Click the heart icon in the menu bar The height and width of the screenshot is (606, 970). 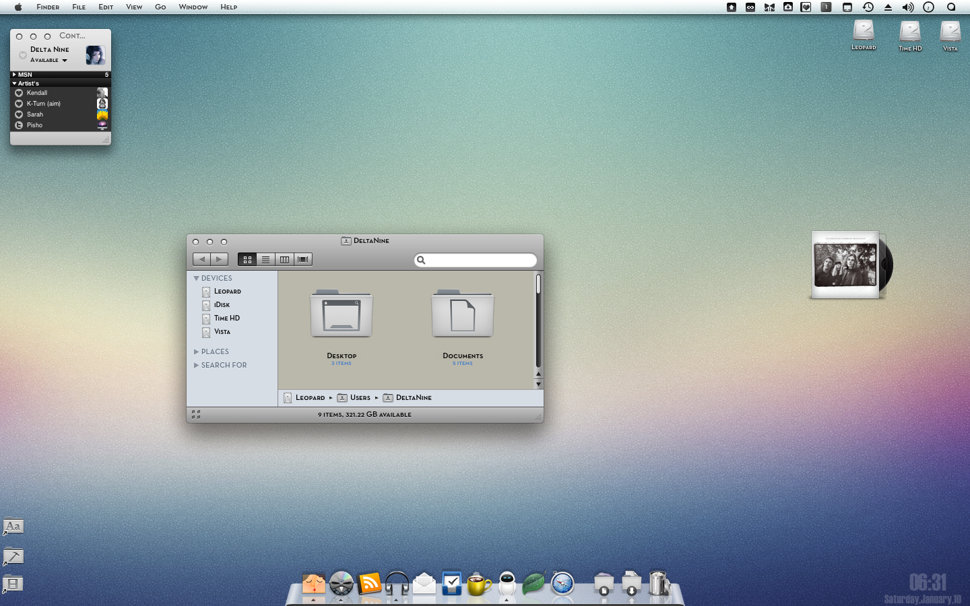click(806, 7)
